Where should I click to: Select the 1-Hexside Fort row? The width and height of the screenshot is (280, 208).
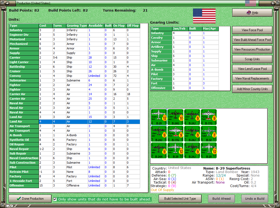(x=74, y=181)
